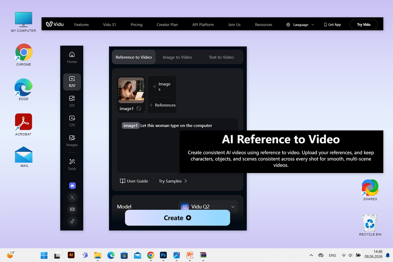Show hidden system tray icons
Image resolution: width=393 pixels, height=262 pixels.
pyautogui.click(x=311, y=255)
